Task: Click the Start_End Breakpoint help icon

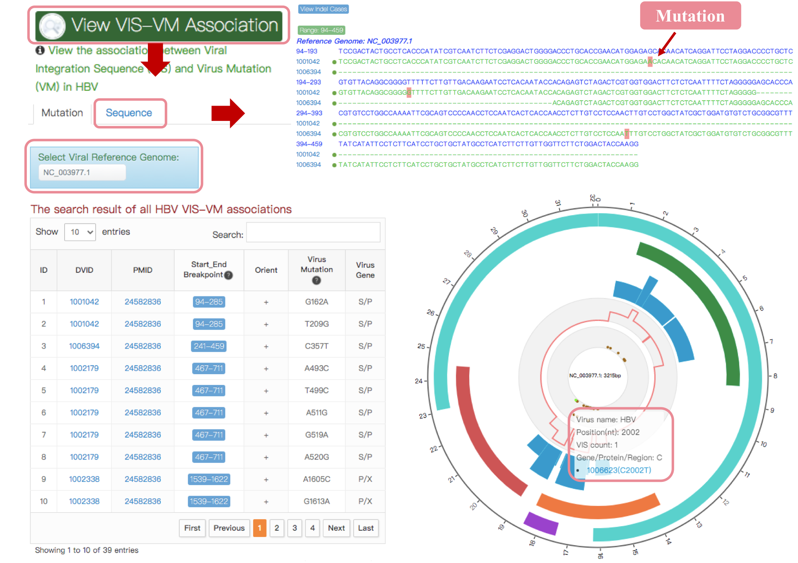Action: click(229, 275)
